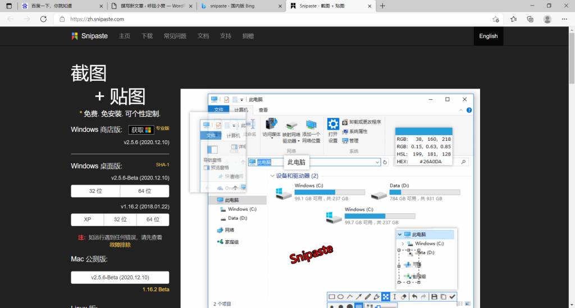Switch site language to English
This screenshot has height=308, width=575.
click(x=489, y=36)
